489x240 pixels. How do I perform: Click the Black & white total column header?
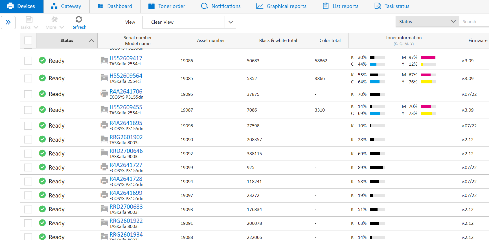[x=278, y=40]
